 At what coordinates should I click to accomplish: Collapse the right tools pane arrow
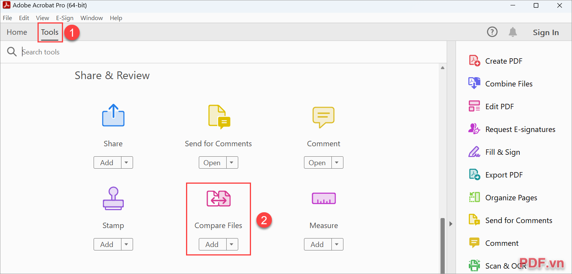pos(451,224)
